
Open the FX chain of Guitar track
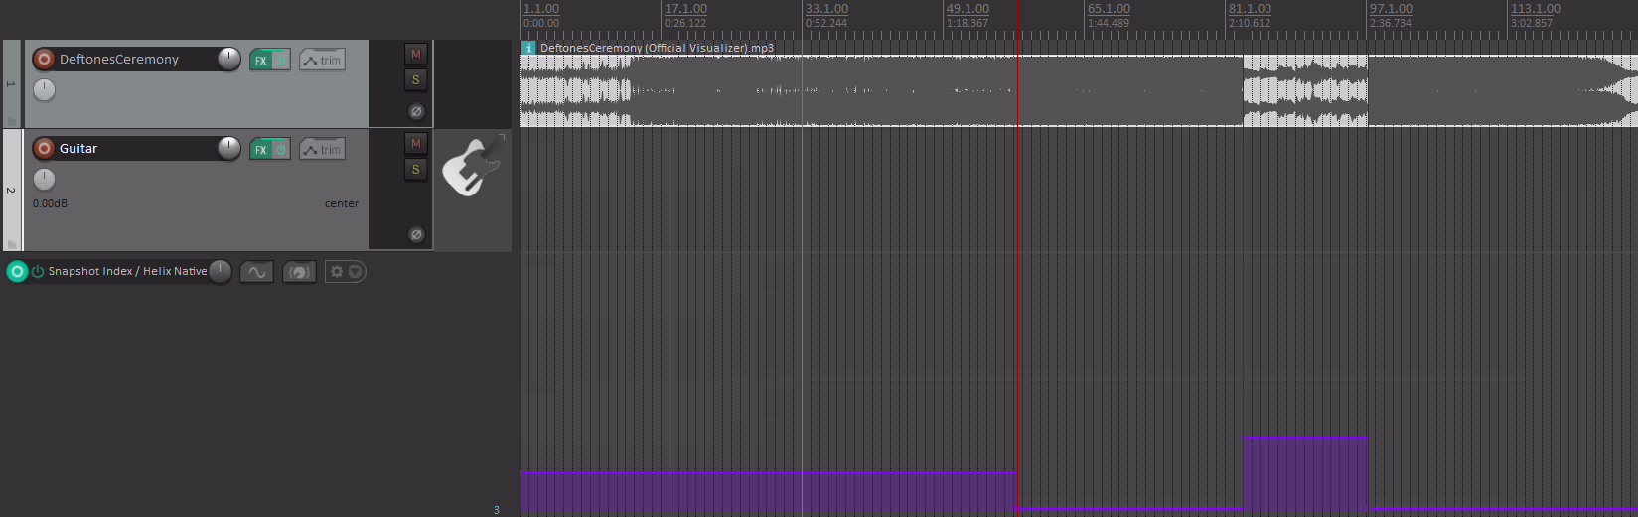point(260,149)
